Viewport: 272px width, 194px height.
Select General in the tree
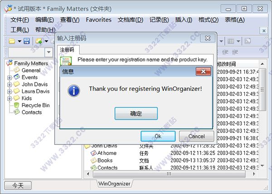point(31,70)
